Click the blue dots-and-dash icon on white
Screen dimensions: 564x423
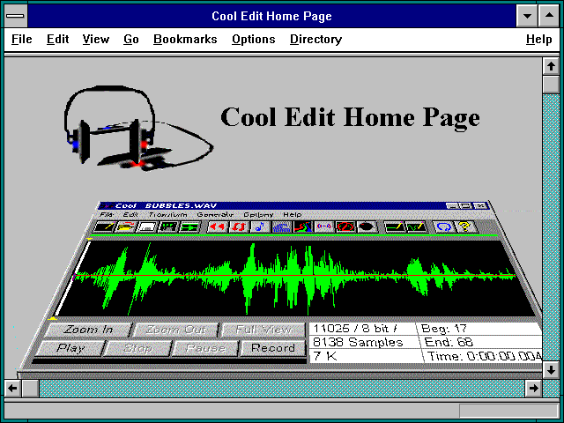pos(324,226)
